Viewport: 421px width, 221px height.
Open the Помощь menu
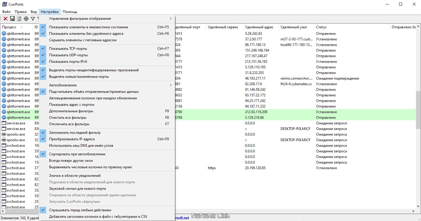70,12
